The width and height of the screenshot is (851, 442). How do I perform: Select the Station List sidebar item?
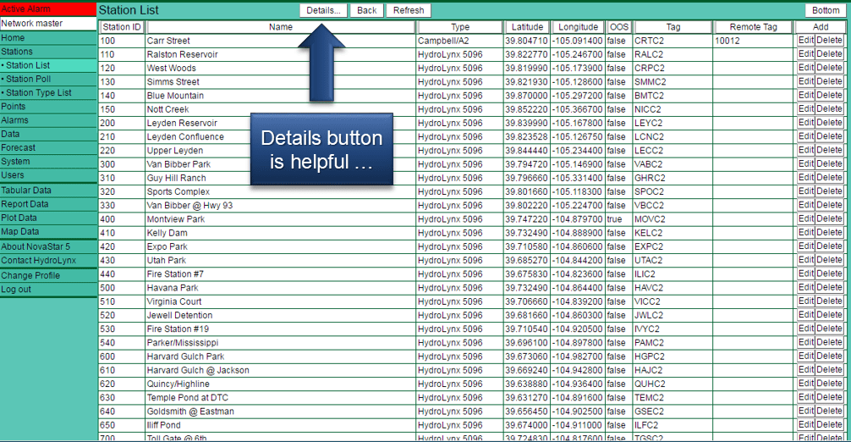click(x=48, y=65)
